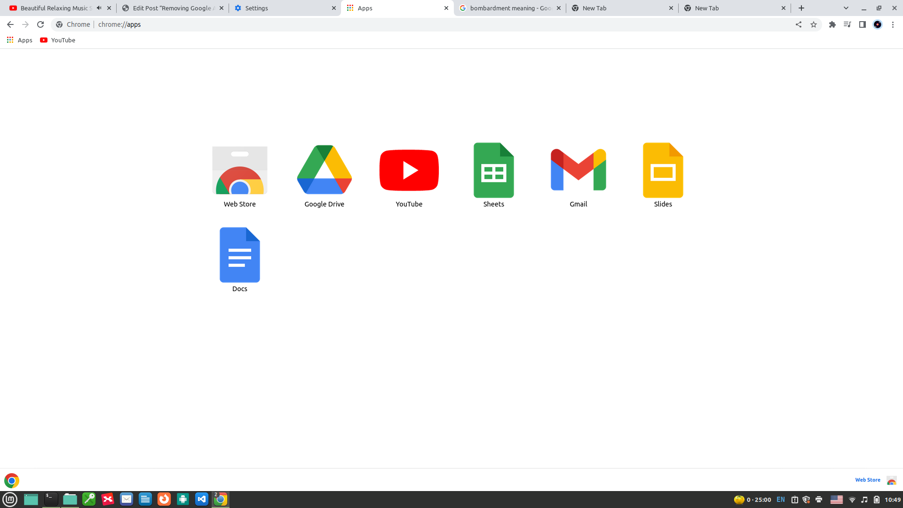
Task: Open the YouTube bookmark
Action: click(x=58, y=40)
